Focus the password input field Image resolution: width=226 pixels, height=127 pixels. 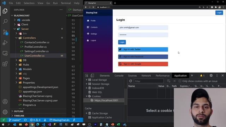pos(143,35)
